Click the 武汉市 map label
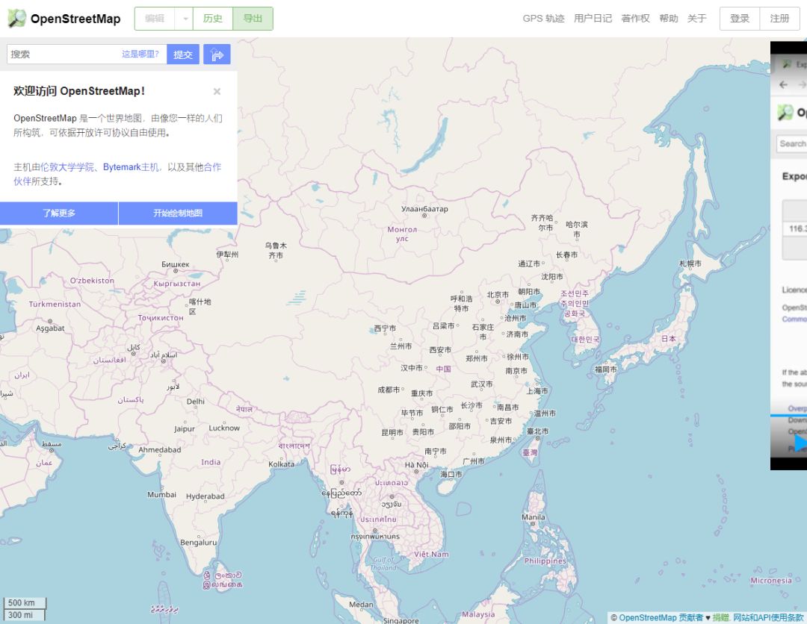Screen dimensions: 807x624 coord(481,384)
